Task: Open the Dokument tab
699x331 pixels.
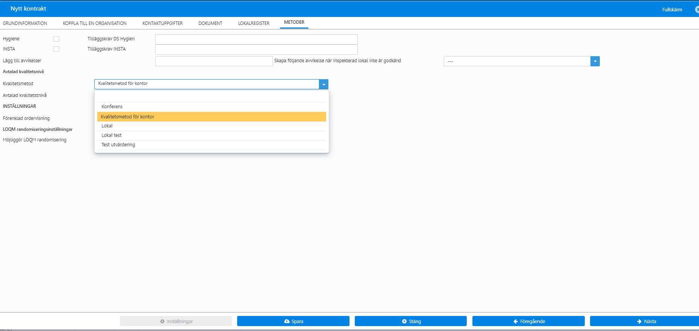Action: click(x=210, y=23)
